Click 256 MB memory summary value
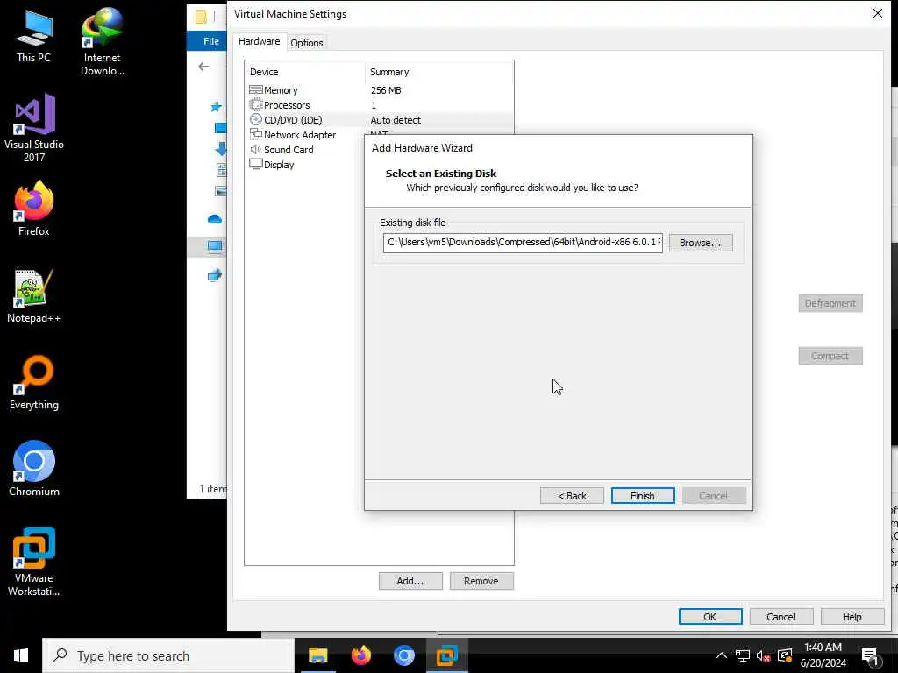The height and width of the screenshot is (673, 898). point(386,90)
